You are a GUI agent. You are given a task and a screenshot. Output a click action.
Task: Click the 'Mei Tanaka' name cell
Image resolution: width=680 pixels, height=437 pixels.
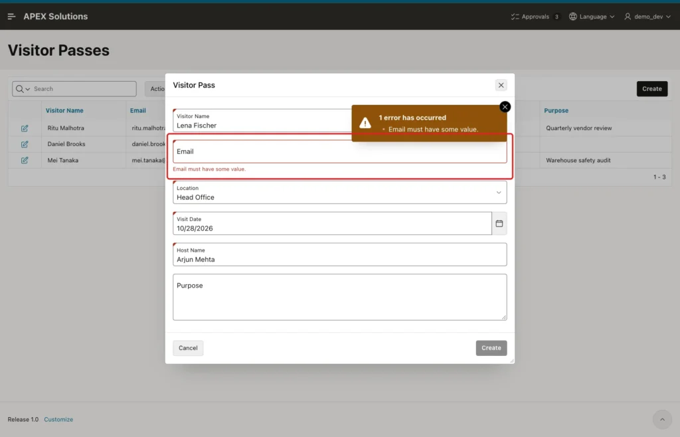[63, 161]
